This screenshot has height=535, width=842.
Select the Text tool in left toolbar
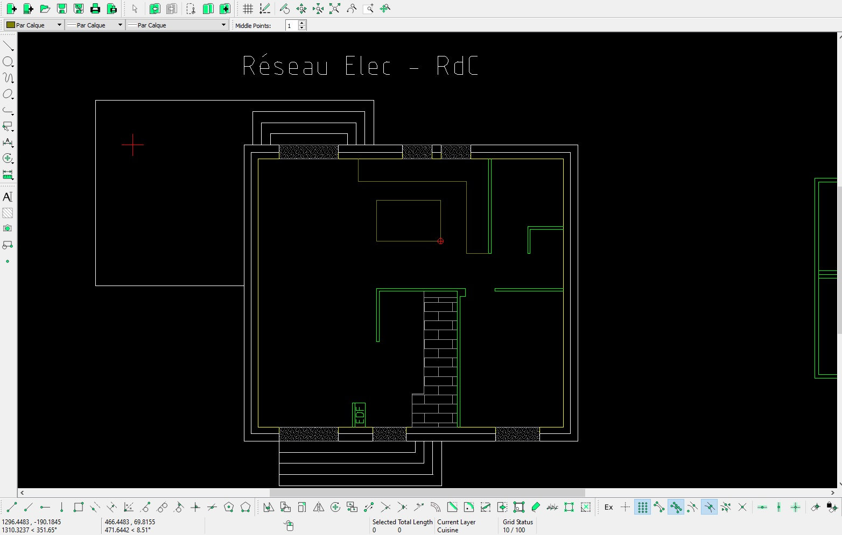pos(8,197)
